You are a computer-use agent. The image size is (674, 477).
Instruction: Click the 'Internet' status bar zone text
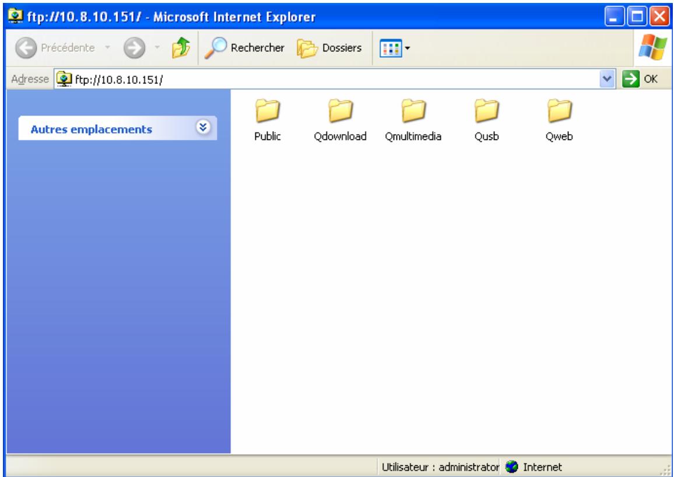542,467
